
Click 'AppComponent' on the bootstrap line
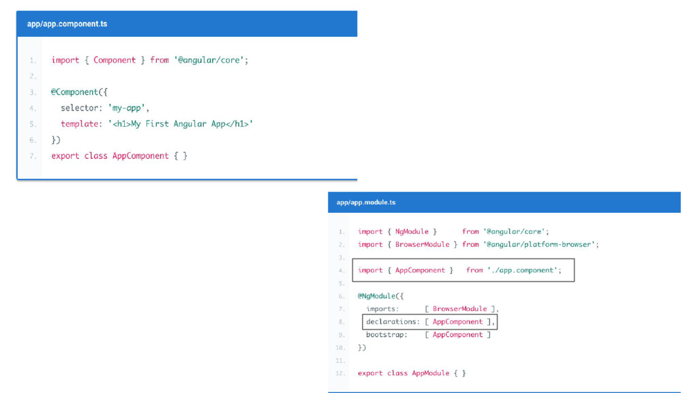(457, 334)
